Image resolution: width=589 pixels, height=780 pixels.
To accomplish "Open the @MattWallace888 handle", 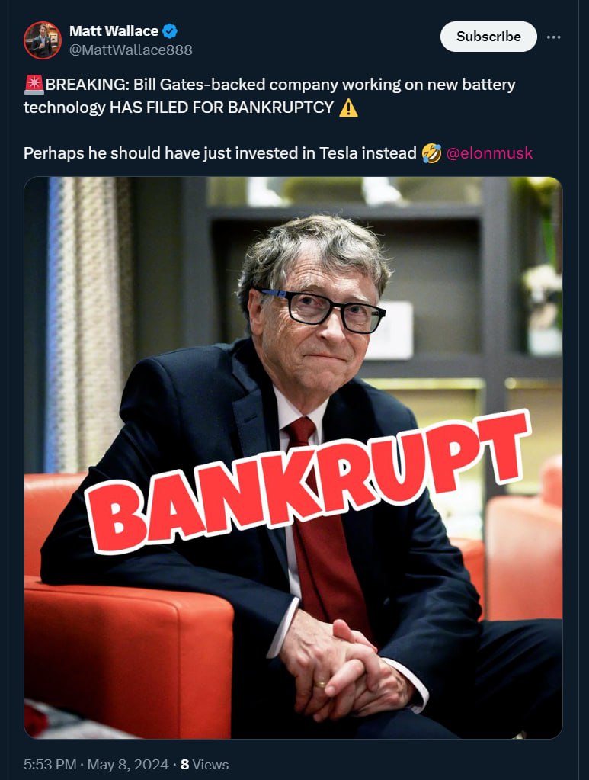I will (x=131, y=50).
